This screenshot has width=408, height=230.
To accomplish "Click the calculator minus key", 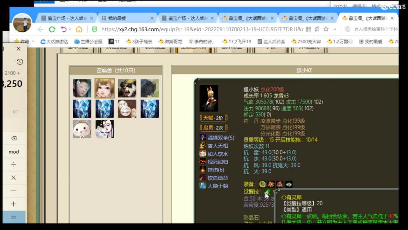I will click(14, 191).
